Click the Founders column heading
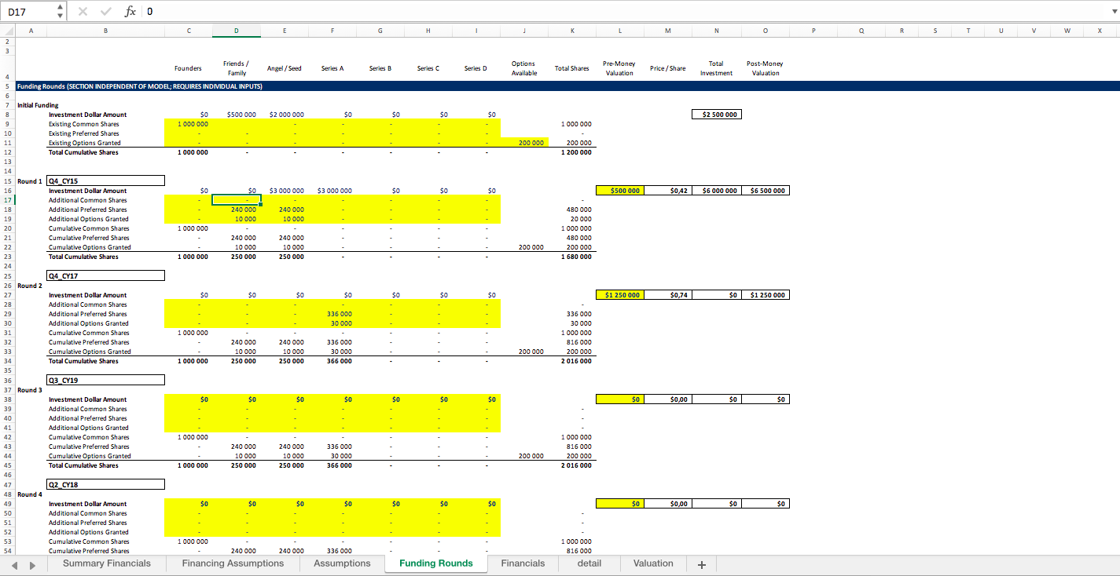This screenshot has height=576, width=1120. tap(188, 68)
